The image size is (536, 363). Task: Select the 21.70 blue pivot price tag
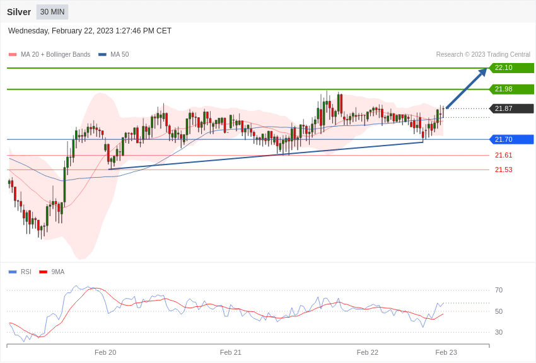coord(512,139)
